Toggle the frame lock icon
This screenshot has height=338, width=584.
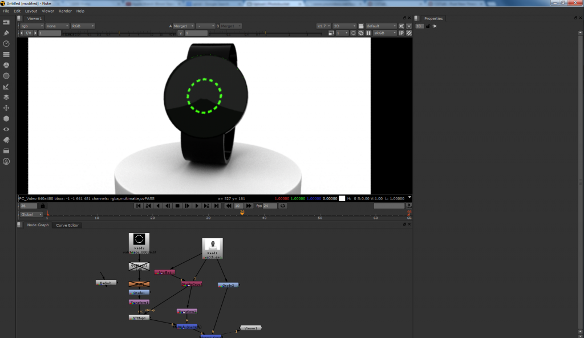[43, 206]
